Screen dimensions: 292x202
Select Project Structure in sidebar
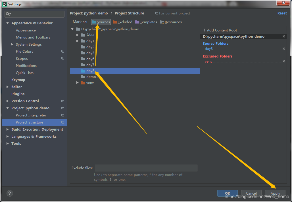[34, 122]
